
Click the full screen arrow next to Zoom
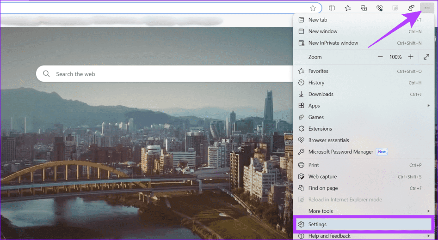pyautogui.click(x=426, y=57)
